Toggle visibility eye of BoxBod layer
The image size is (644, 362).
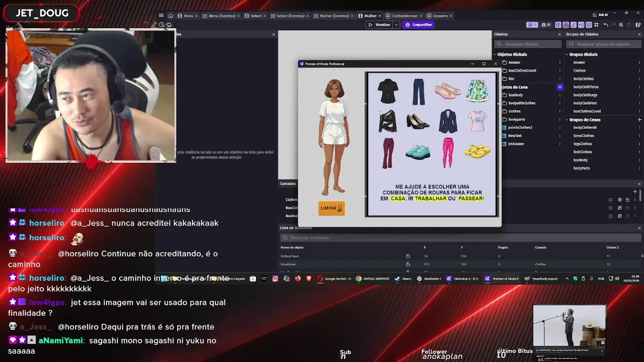pyautogui.click(x=620, y=216)
